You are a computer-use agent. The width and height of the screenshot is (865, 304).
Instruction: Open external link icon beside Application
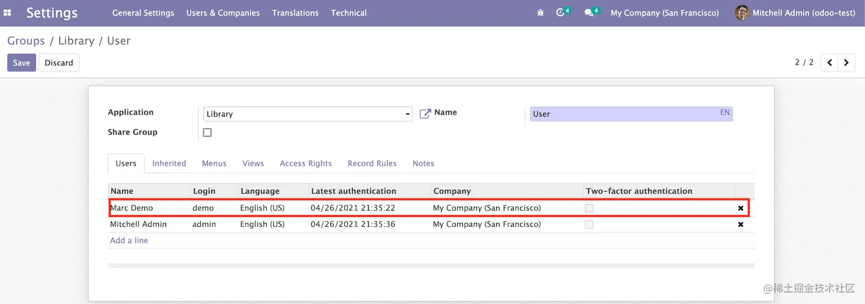click(425, 114)
